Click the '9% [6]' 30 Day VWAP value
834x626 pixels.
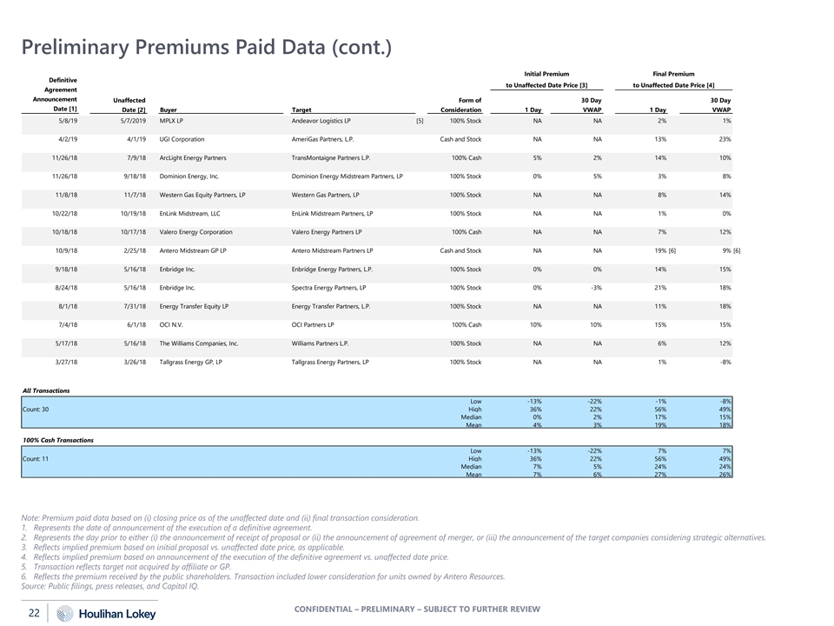coord(731,250)
